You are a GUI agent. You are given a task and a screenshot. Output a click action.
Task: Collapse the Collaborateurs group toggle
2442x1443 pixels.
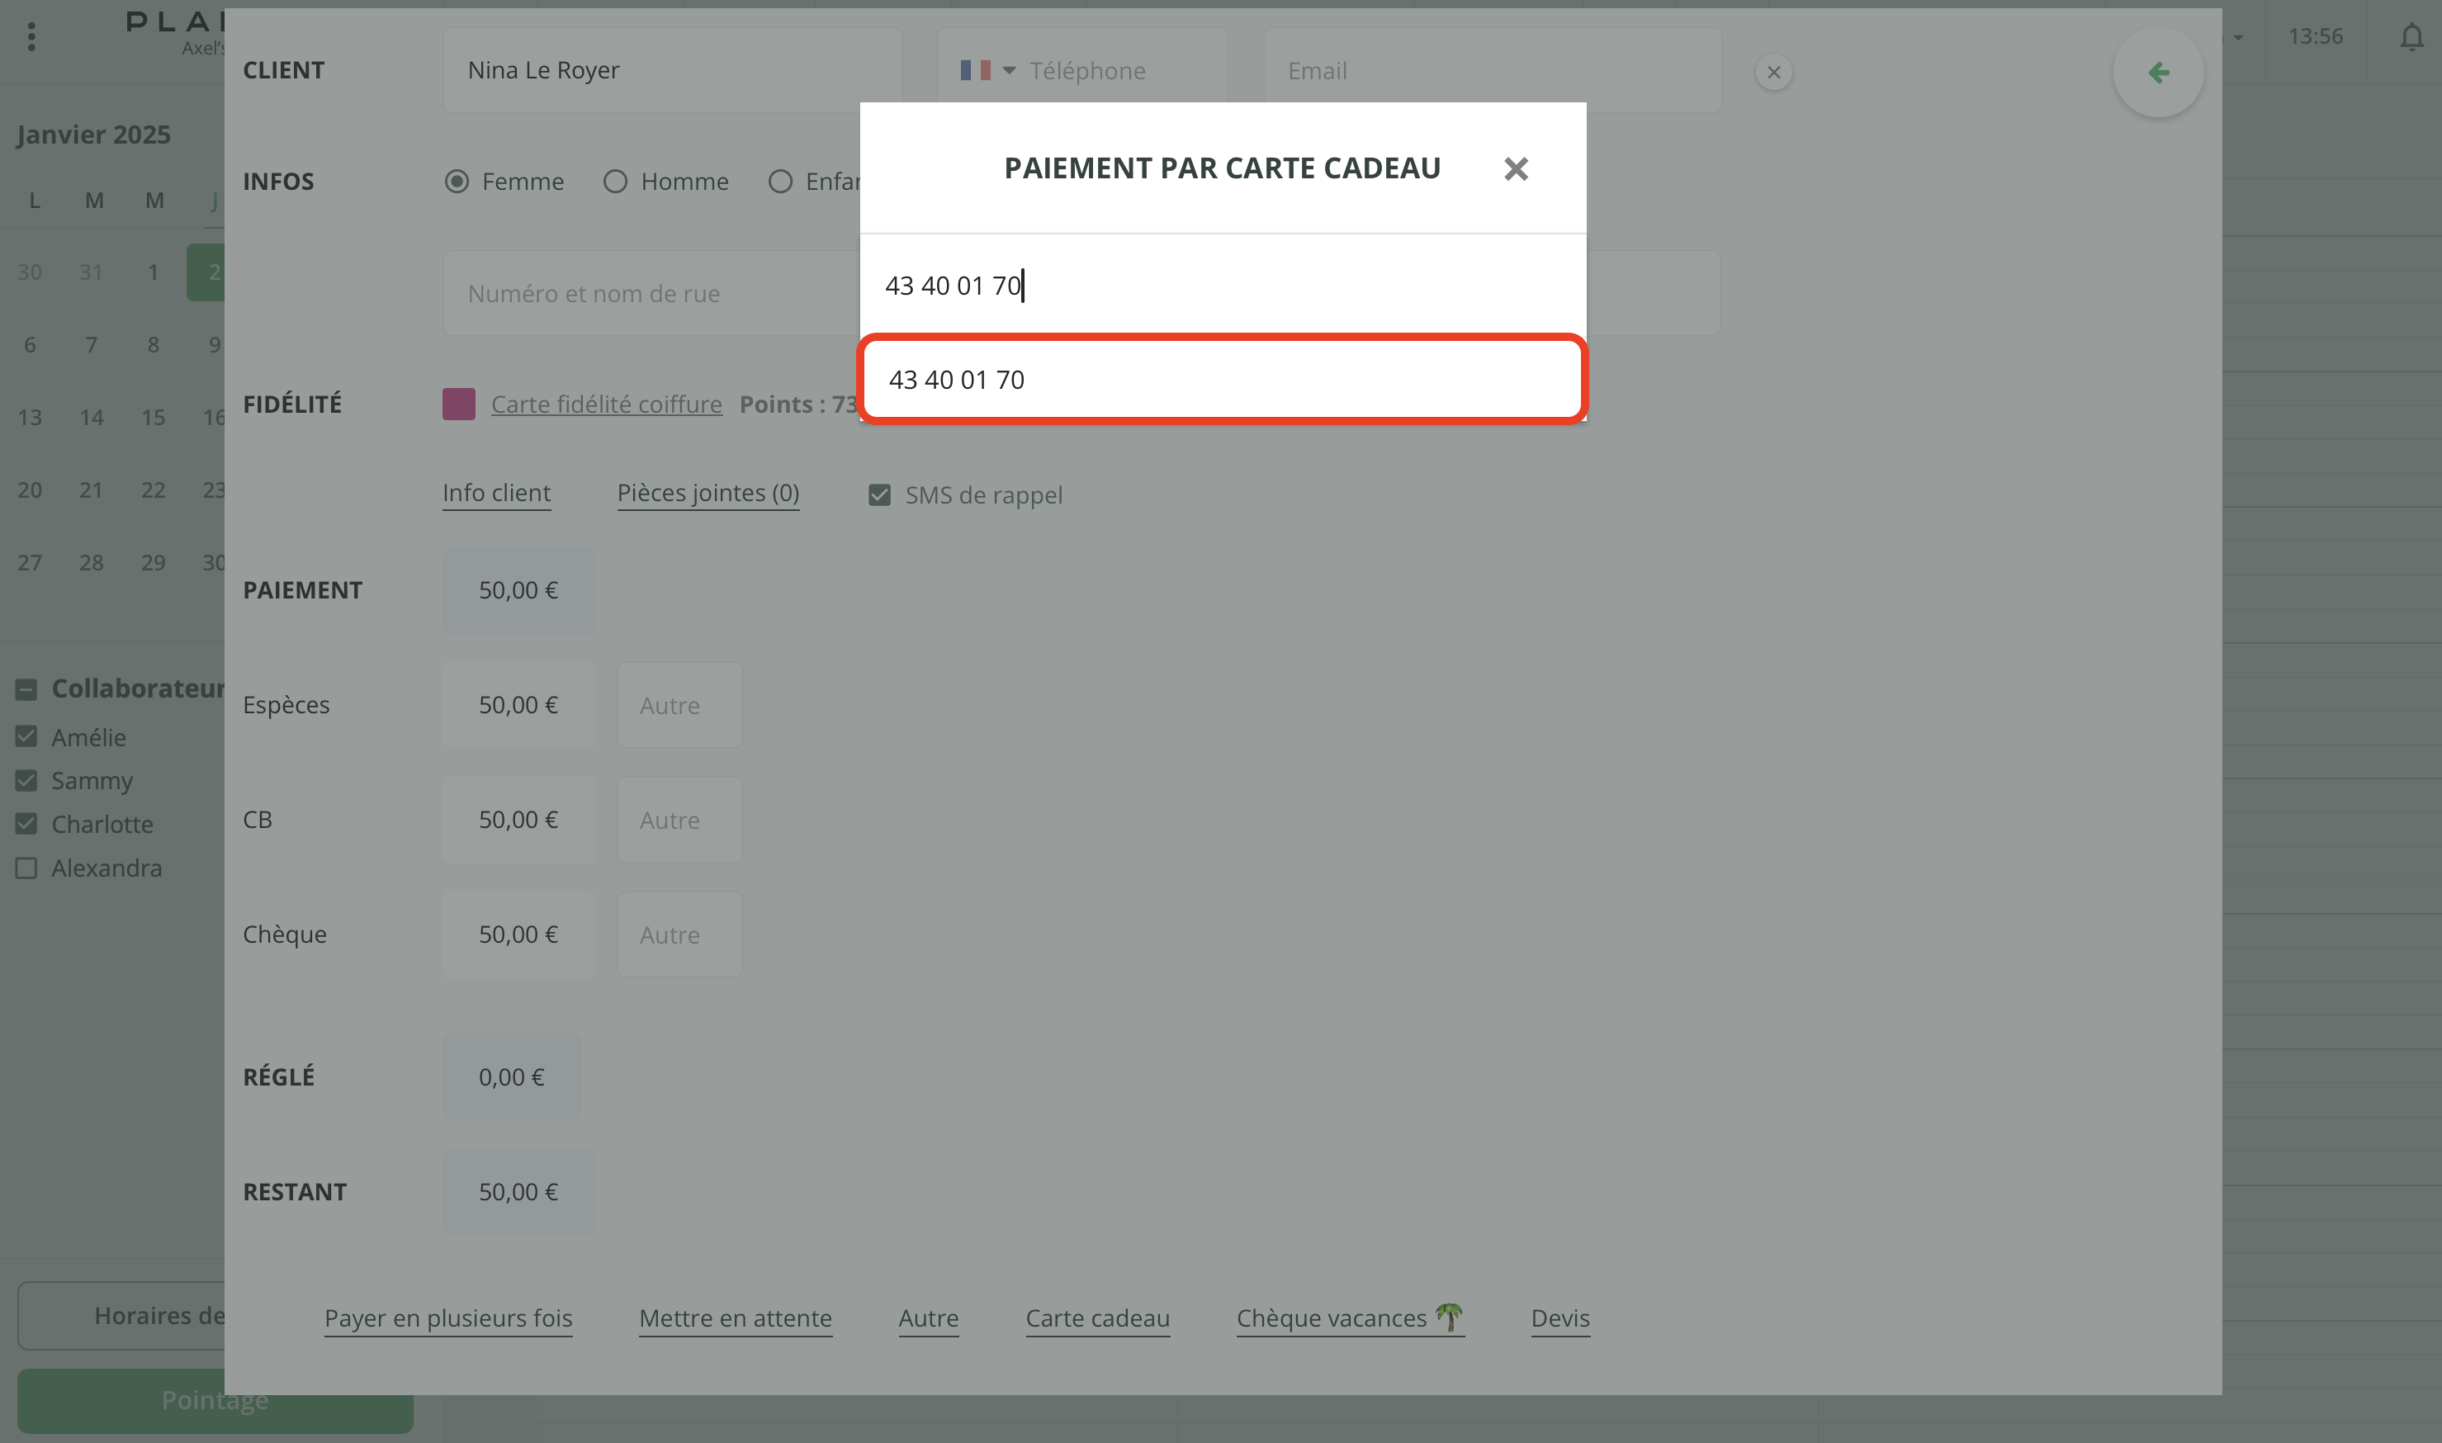click(26, 689)
